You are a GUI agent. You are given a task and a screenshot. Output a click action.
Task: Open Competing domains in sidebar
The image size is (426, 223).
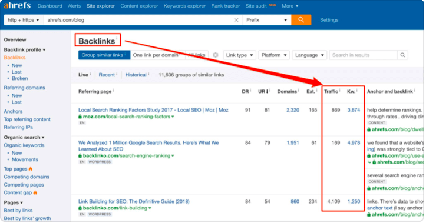[x=27, y=177]
